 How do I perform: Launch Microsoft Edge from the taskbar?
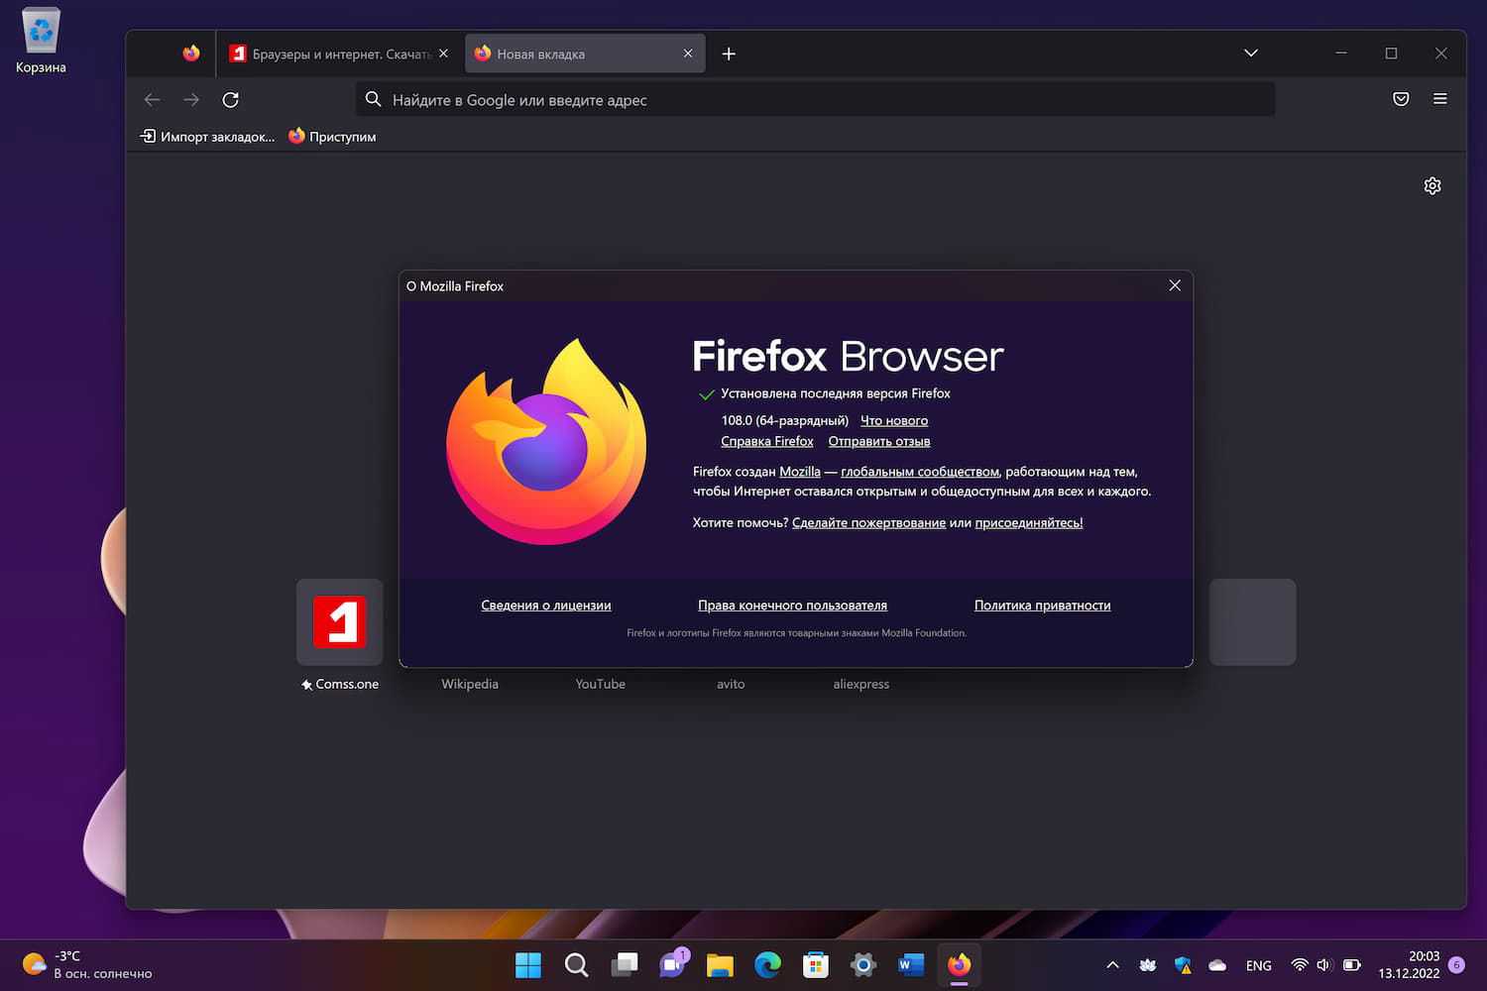click(x=767, y=964)
